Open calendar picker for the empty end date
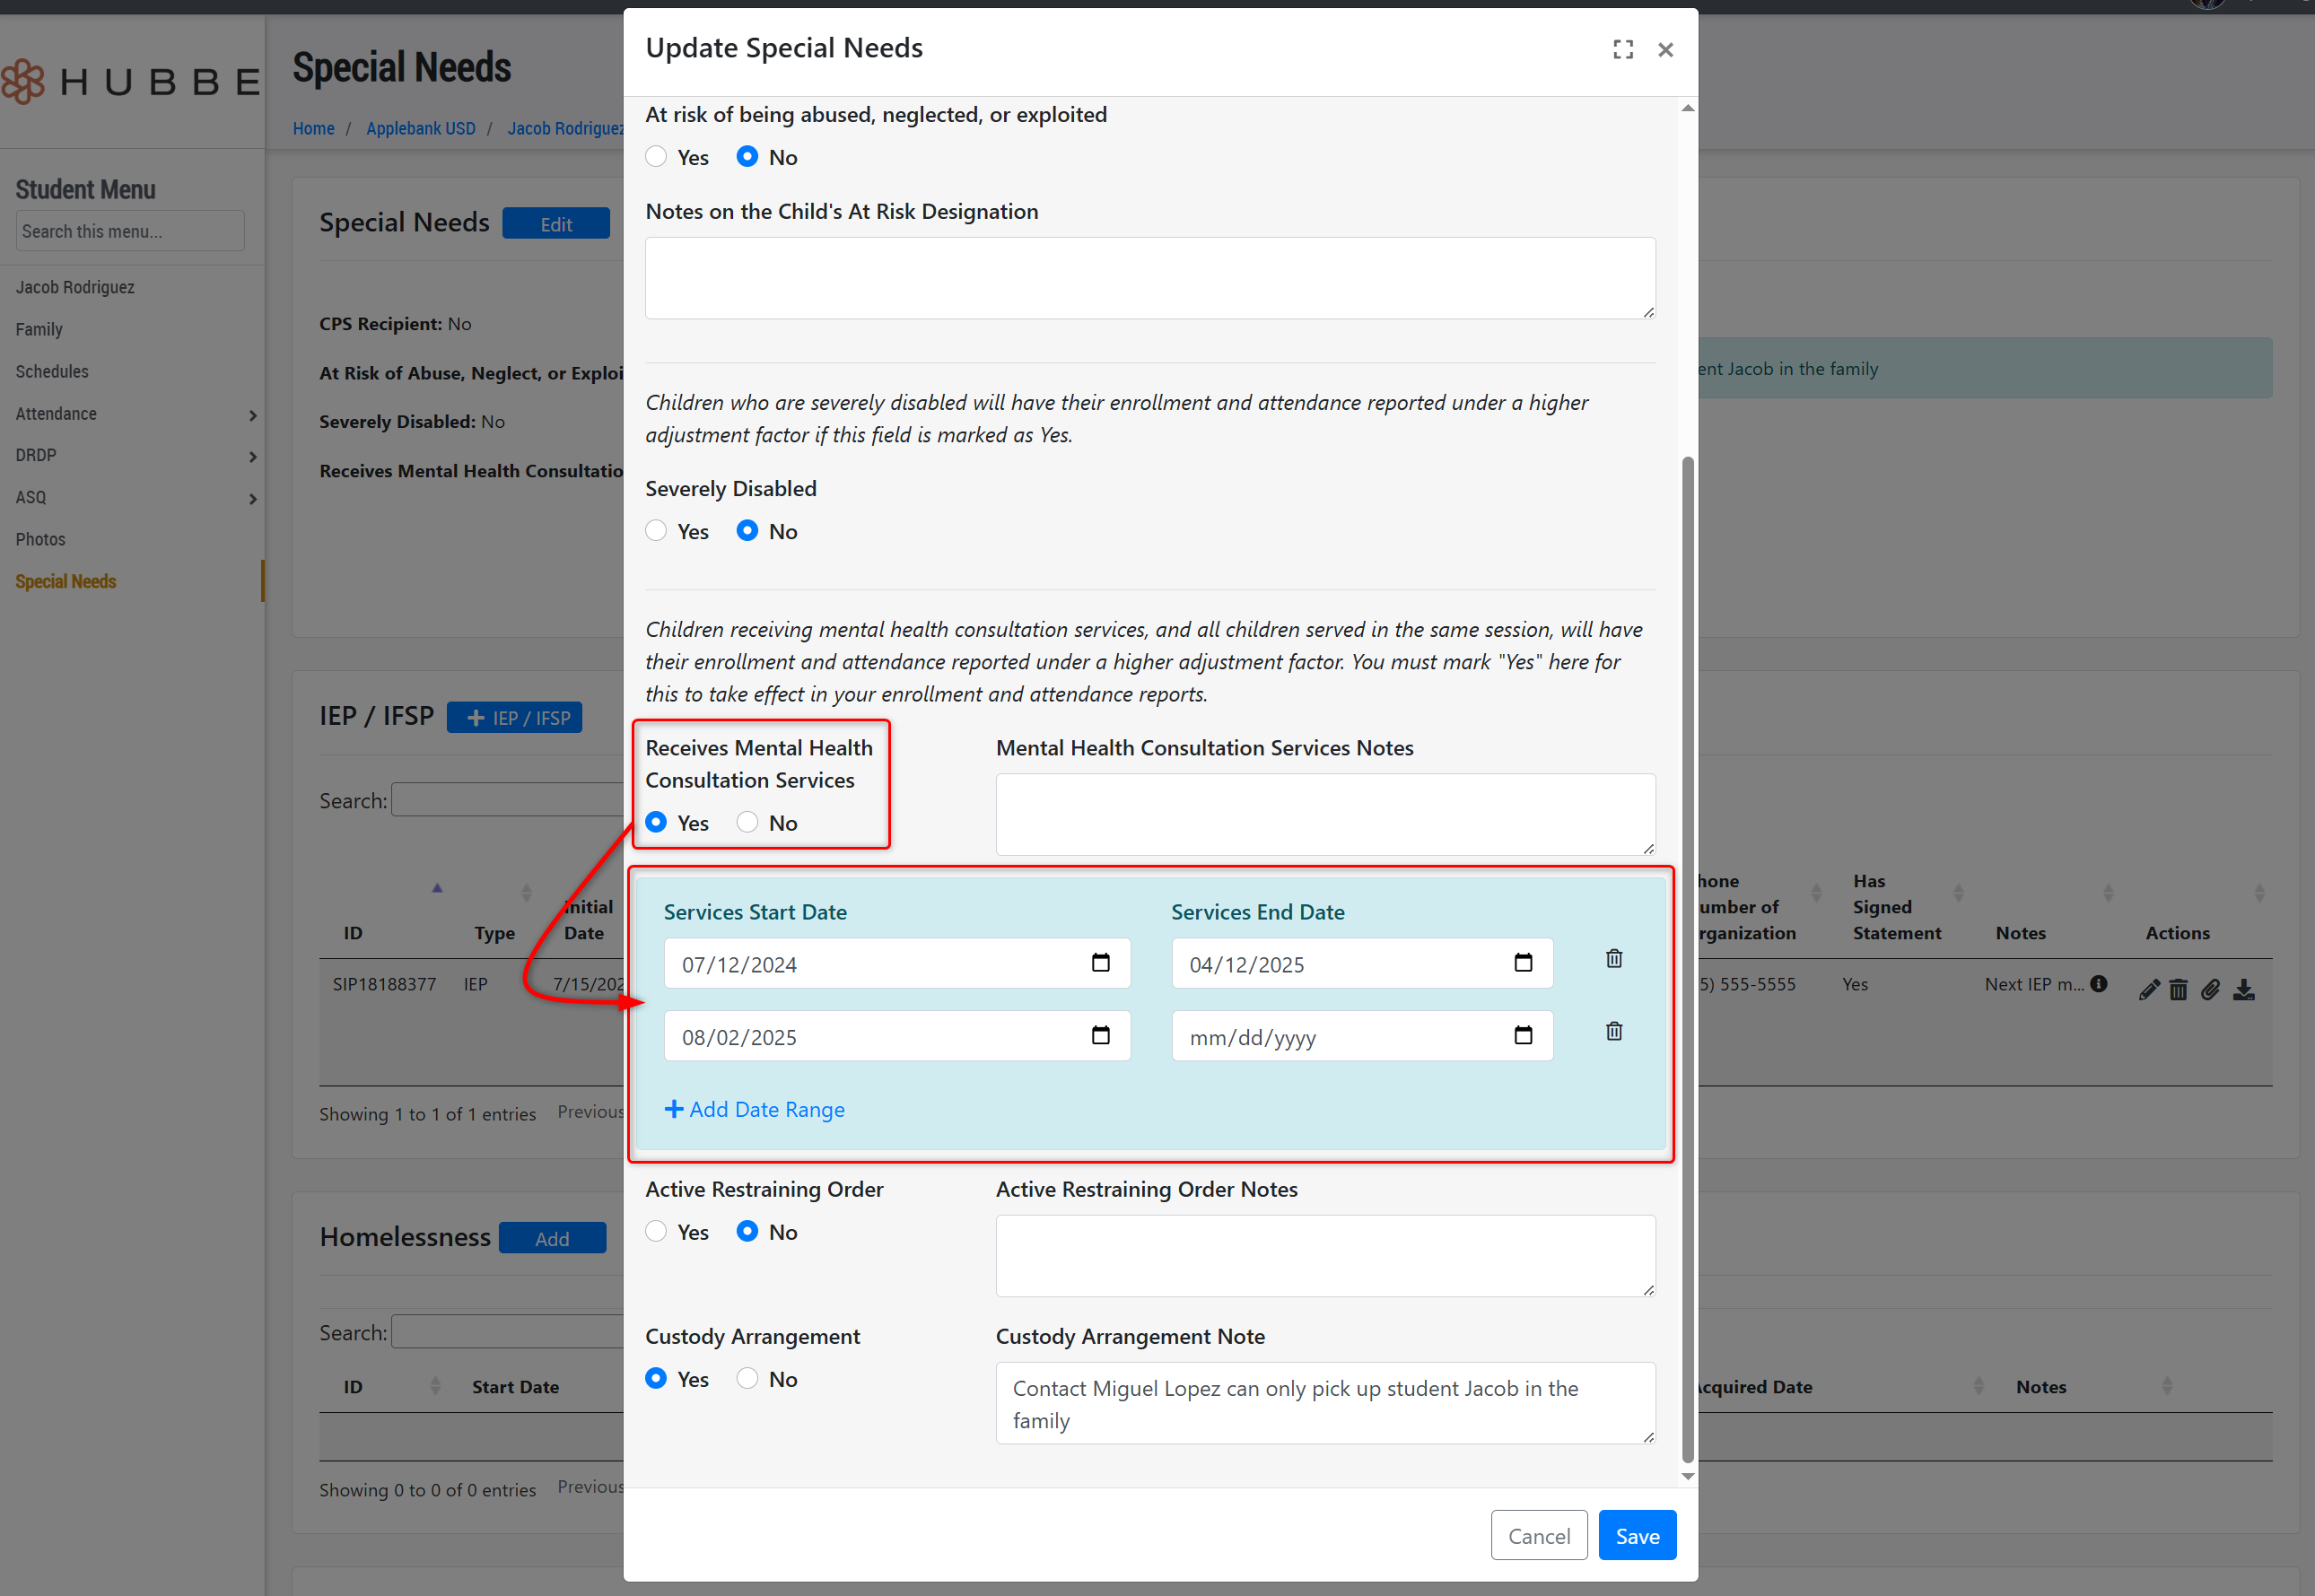 [x=1522, y=1035]
